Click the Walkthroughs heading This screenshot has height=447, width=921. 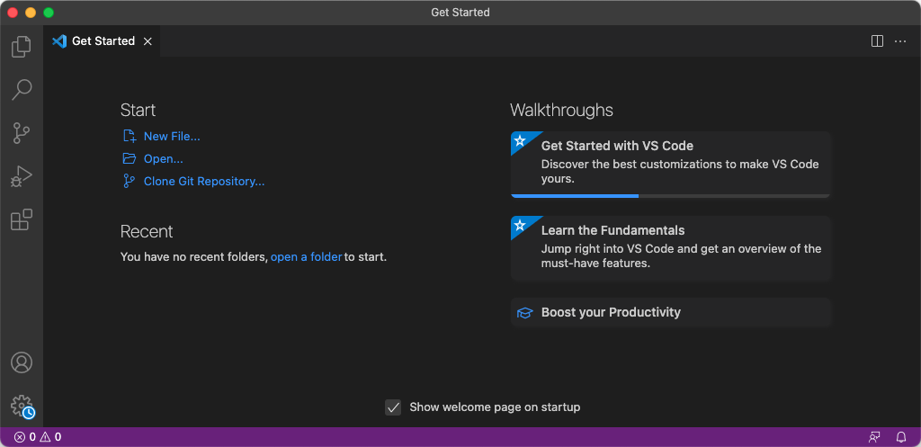coord(561,110)
